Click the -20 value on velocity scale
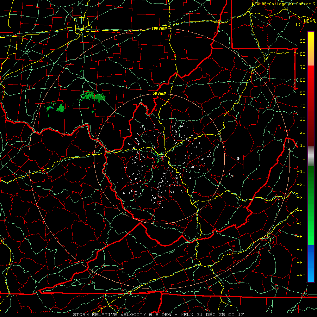This screenshot has height=317, width=317. 301,184
